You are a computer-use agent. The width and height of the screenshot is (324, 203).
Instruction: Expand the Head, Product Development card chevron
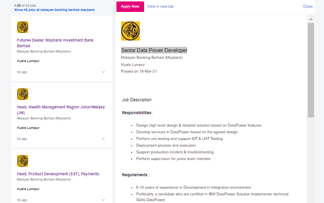pyautogui.click(x=104, y=200)
